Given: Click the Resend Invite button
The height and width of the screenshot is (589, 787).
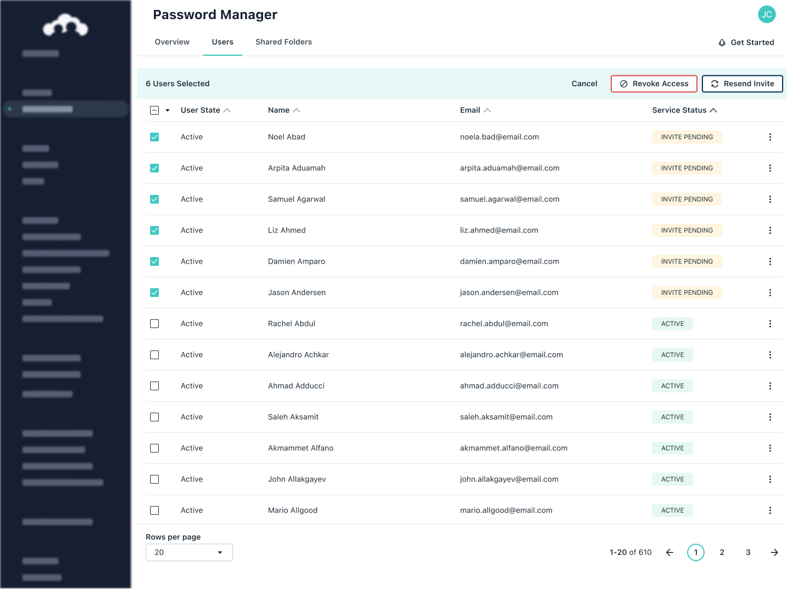Looking at the screenshot, I should [x=742, y=84].
